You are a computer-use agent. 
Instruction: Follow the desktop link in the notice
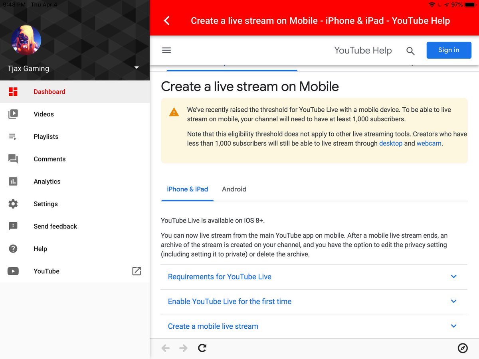pos(391,143)
